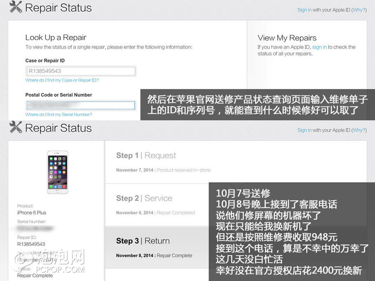Click 'sign in' link under View My Repairs
The width and height of the screenshot is (375, 281).
pos(319,47)
